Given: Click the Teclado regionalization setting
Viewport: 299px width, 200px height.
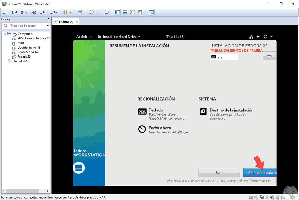Looking at the screenshot, I should [156, 110].
